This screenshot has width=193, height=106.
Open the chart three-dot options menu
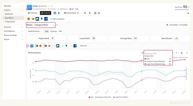pos(187,53)
